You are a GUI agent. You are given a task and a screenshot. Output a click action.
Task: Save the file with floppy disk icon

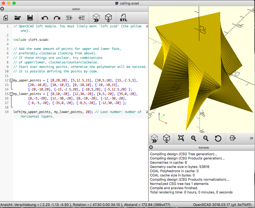tap(30, 18)
